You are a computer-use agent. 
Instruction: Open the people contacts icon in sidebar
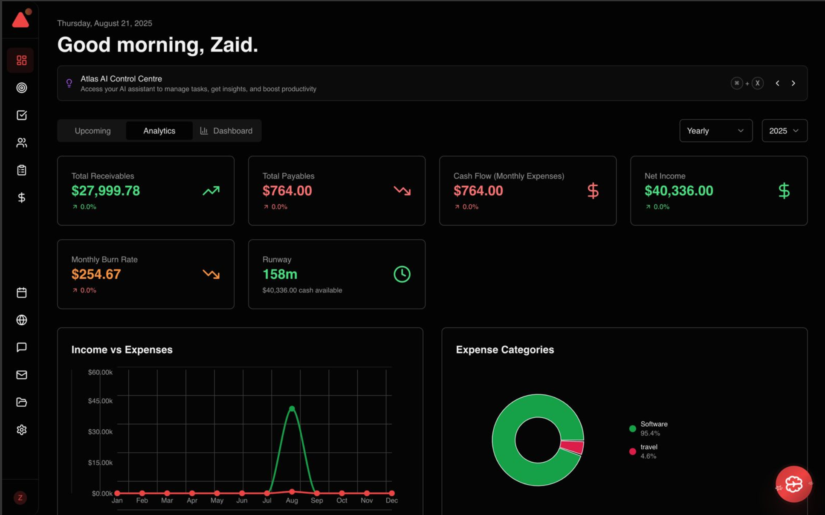pyautogui.click(x=21, y=142)
